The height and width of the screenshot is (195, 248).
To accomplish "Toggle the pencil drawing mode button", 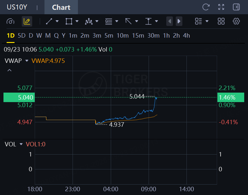I will pyautogui.click(x=27, y=21).
